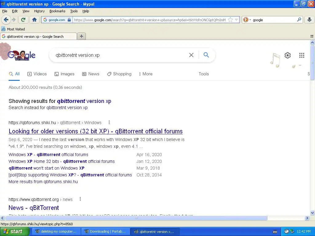Select the All results tab
The width and height of the screenshot is (315, 236).
(x=14, y=74)
